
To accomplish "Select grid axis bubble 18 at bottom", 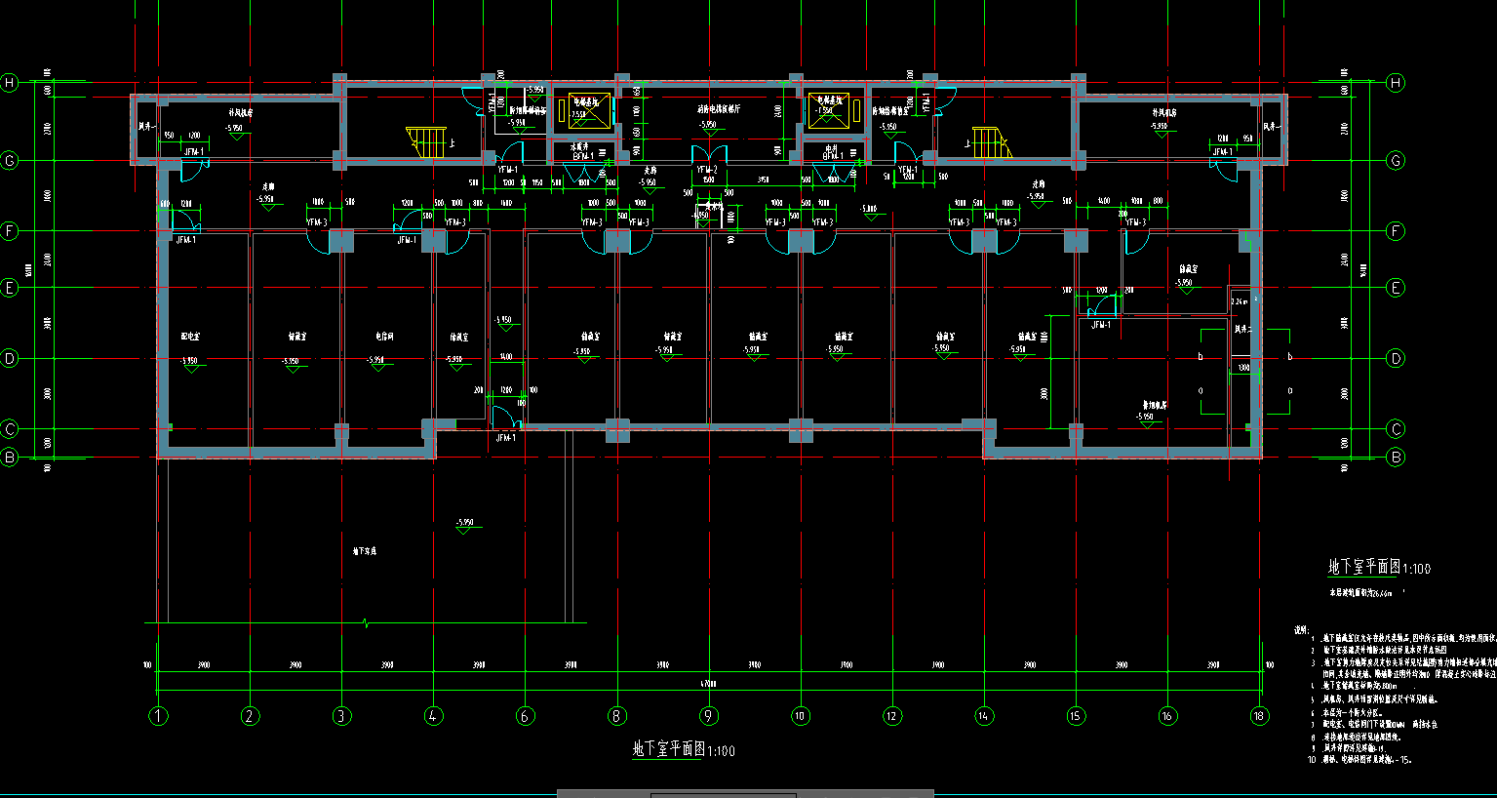I will point(1259,716).
